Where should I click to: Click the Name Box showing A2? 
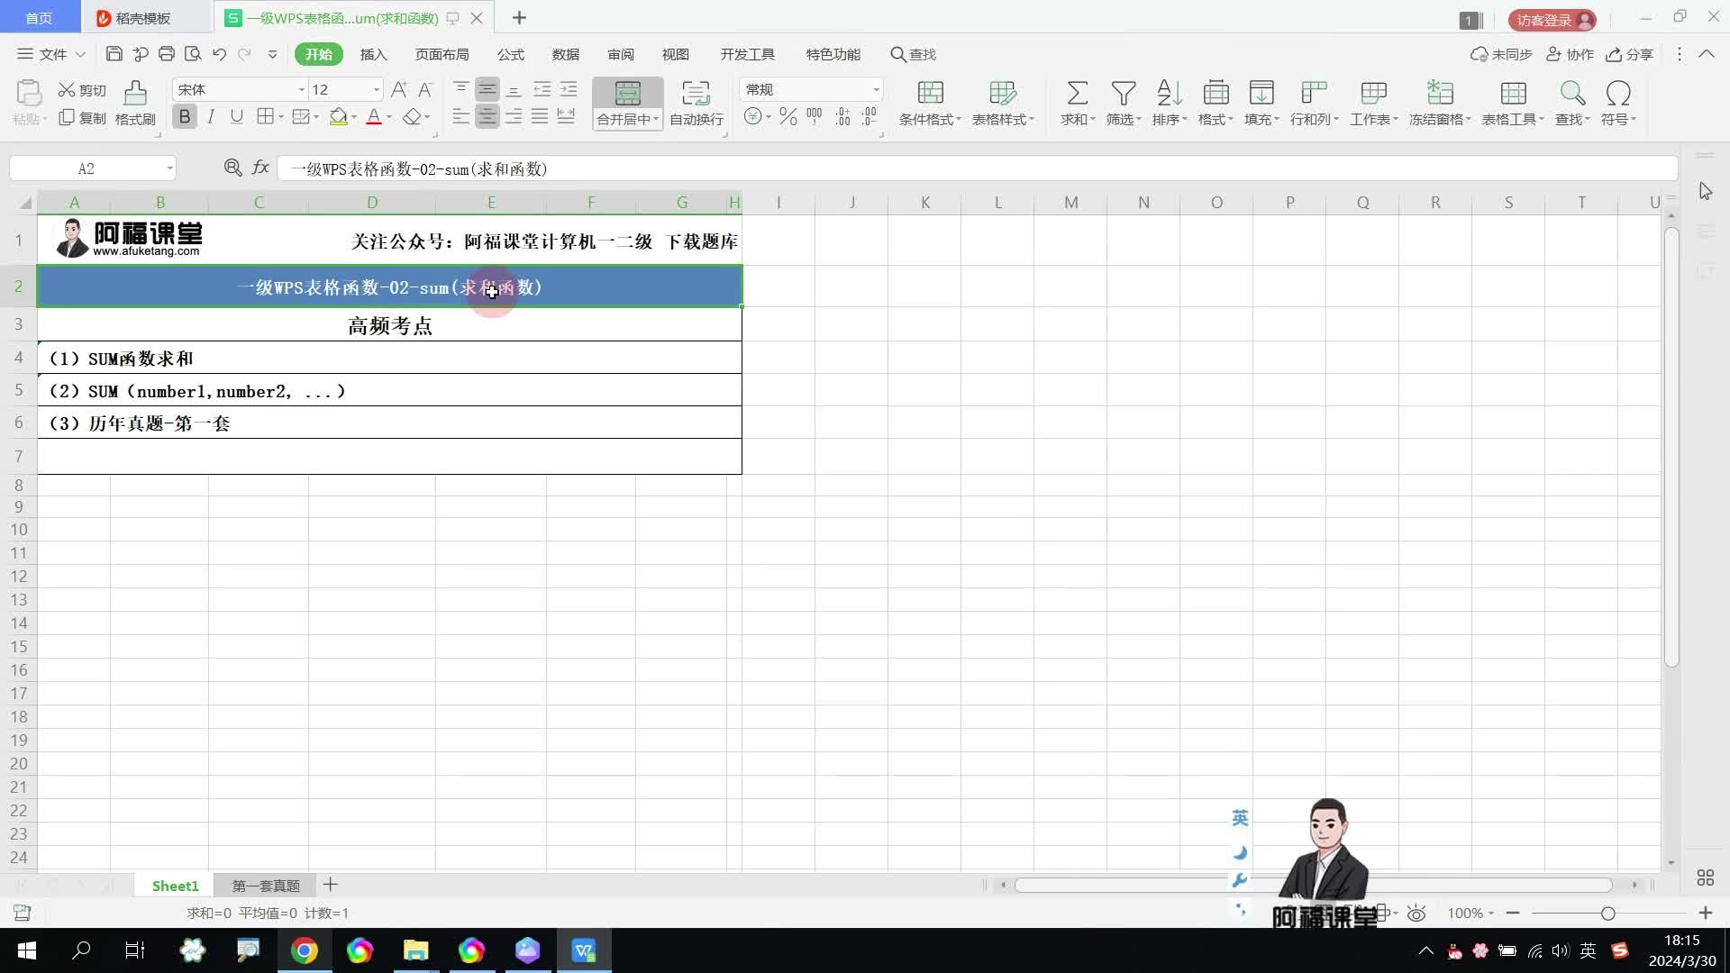pyautogui.click(x=86, y=168)
